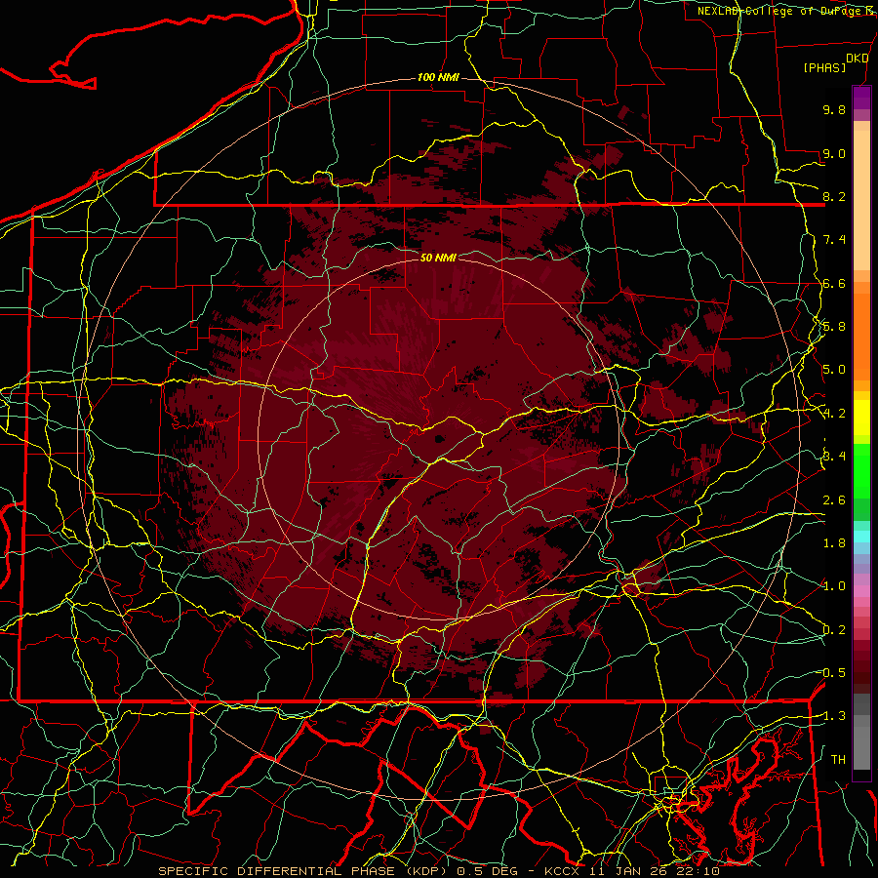Click the 1.8 legend value
Viewport: 878px width, 878px height.
pyautogui.click(x=834, y=543)
